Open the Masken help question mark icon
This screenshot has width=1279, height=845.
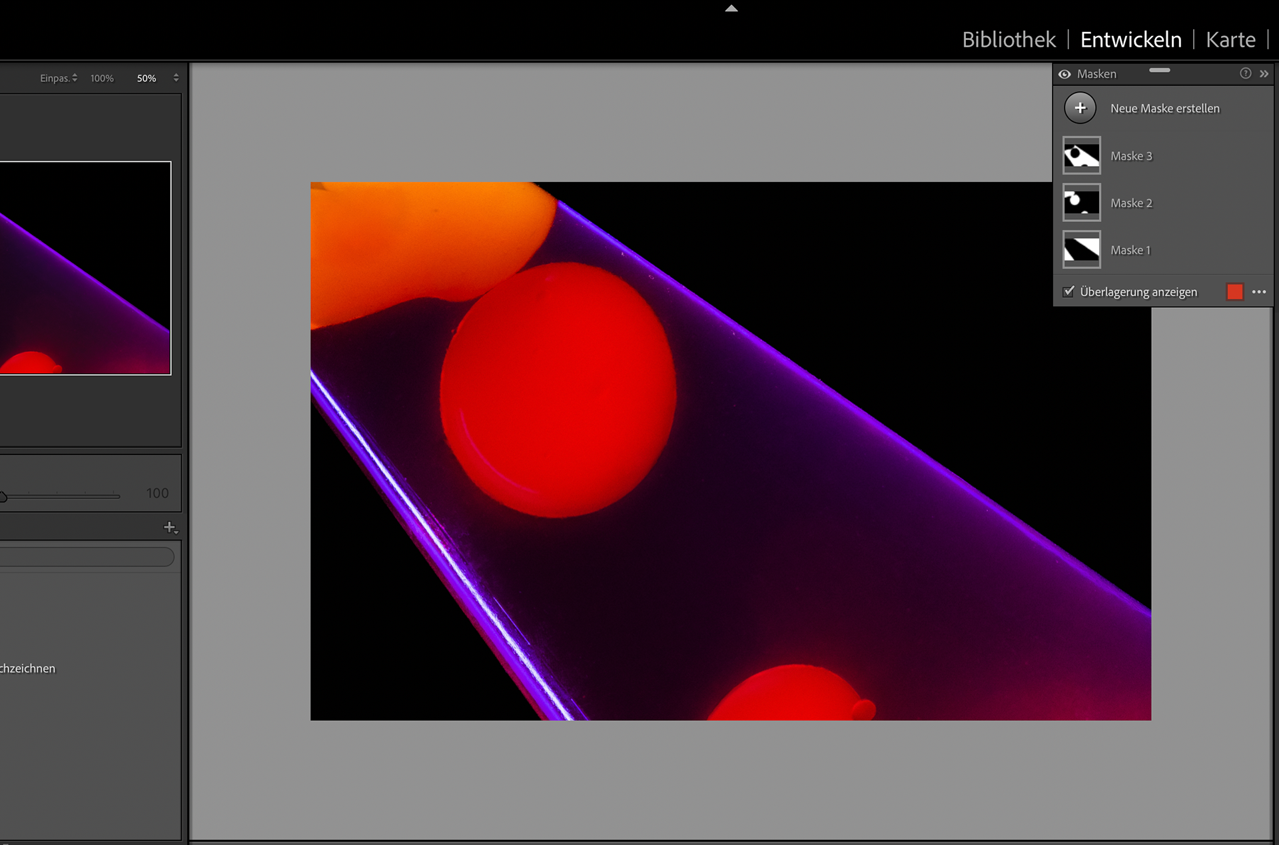tap(1245, 73)
